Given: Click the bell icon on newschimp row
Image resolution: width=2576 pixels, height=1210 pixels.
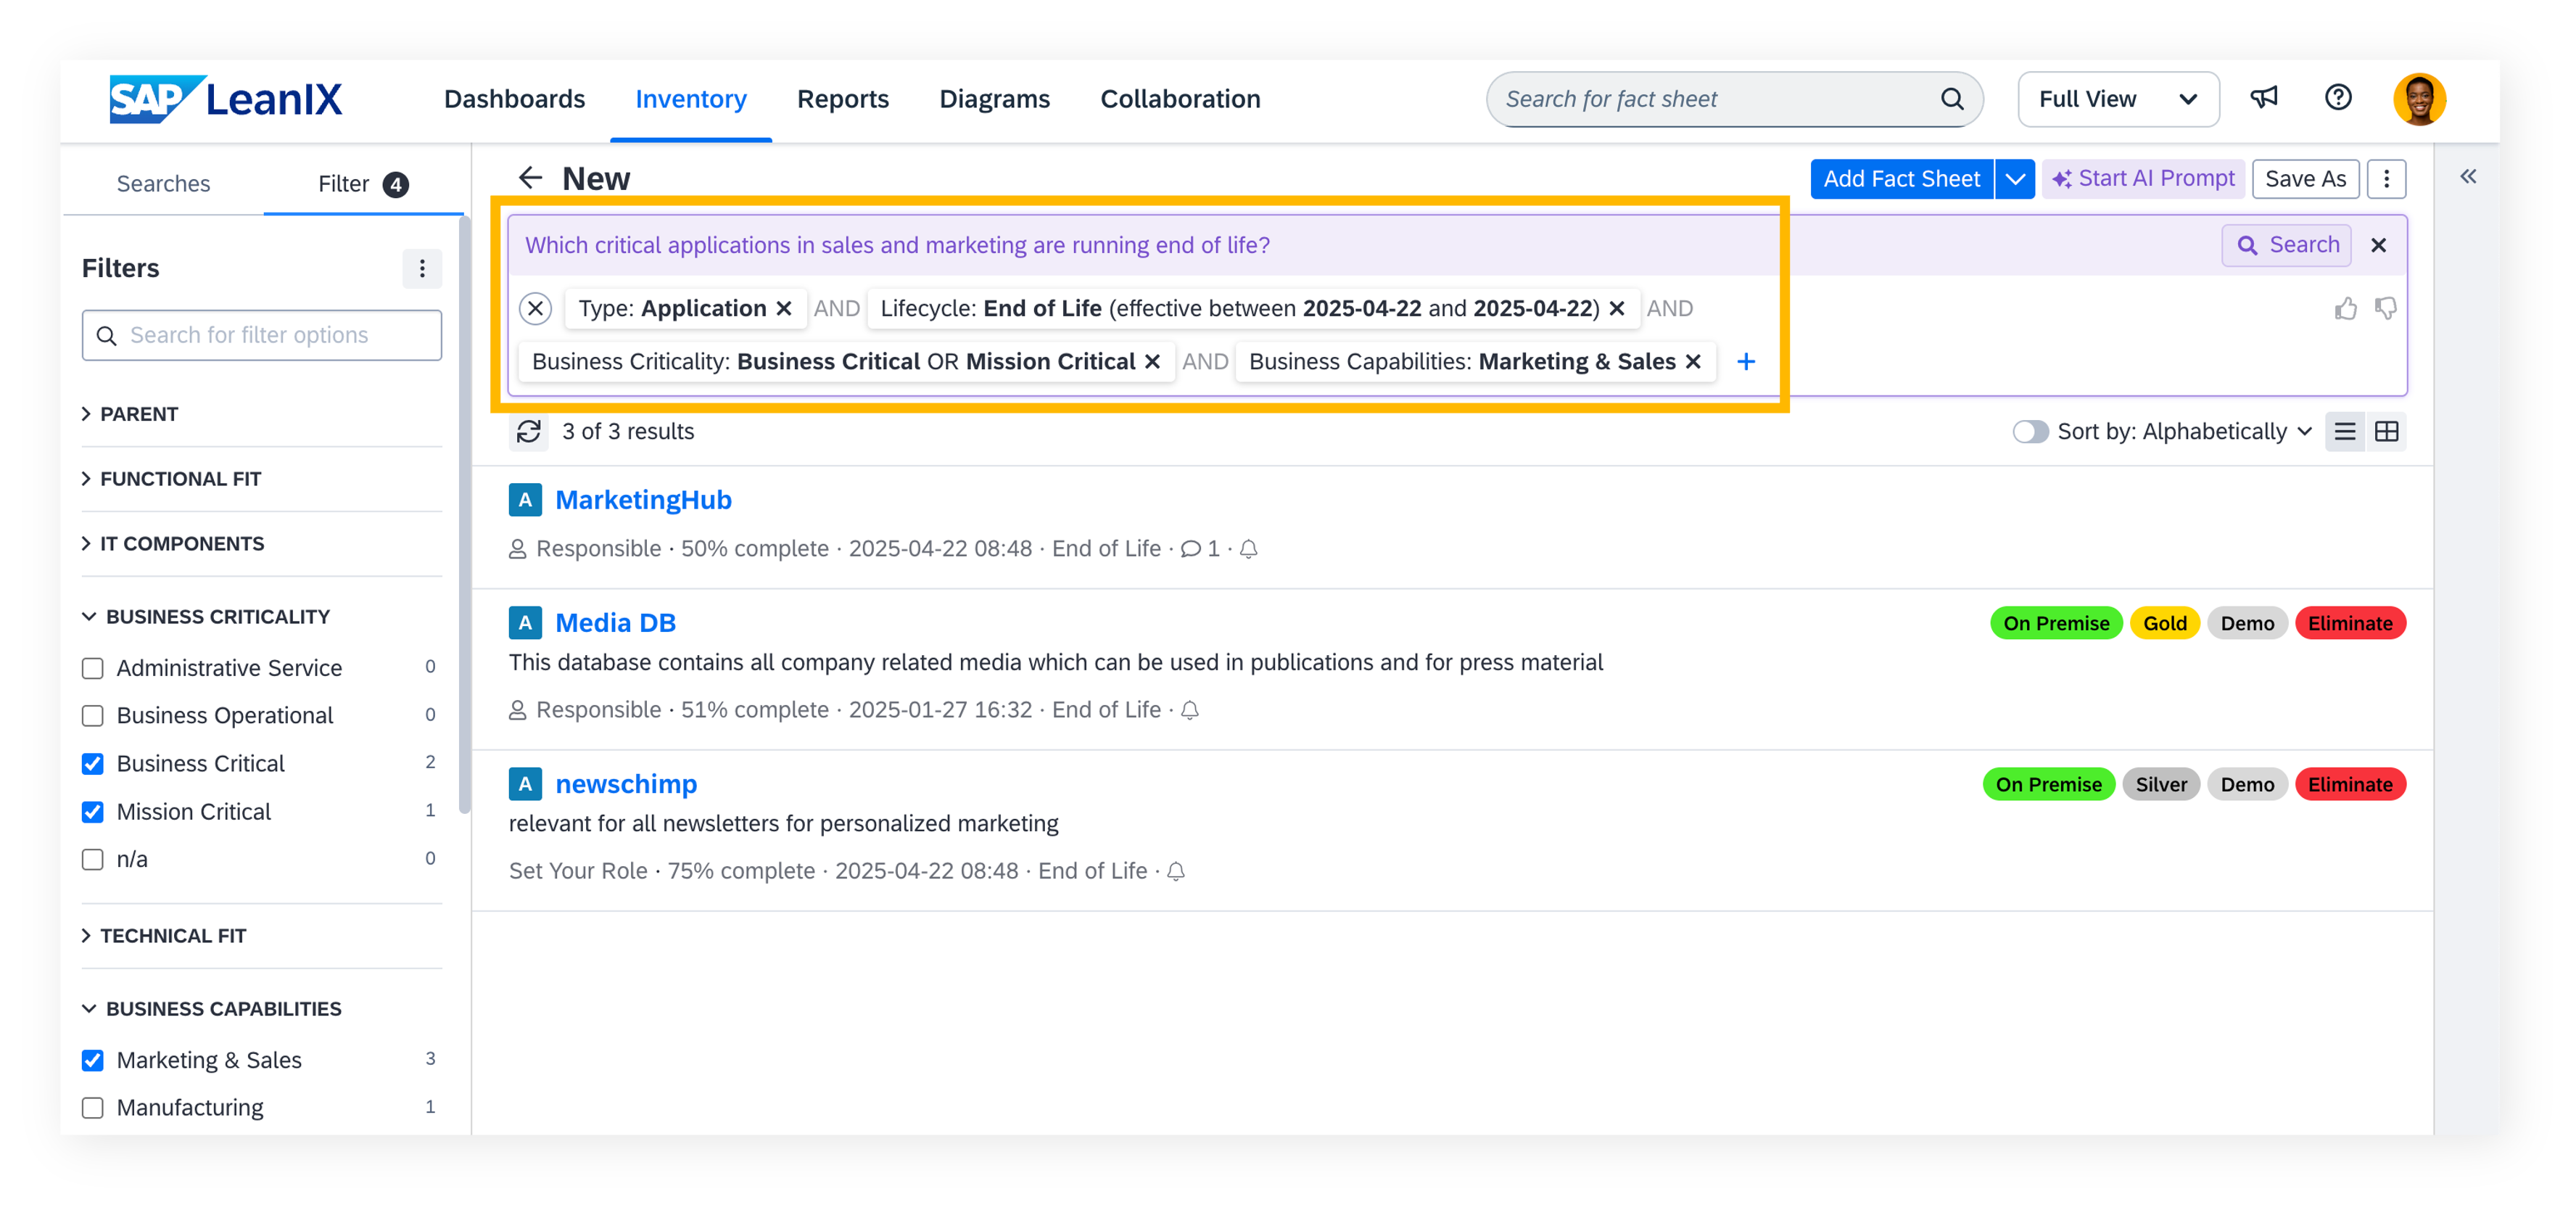Looking at the screenshot, I should click(1176, 871).
